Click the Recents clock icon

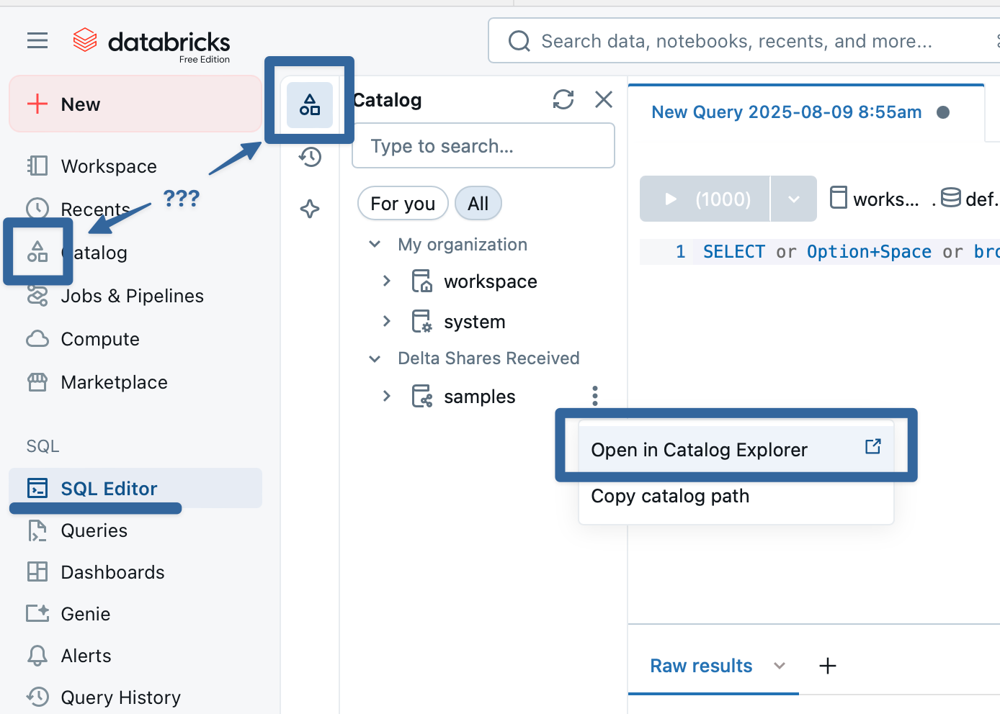[x=37, y=209]
